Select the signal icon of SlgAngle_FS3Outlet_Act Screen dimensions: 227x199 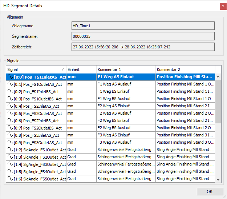[10, 164]
